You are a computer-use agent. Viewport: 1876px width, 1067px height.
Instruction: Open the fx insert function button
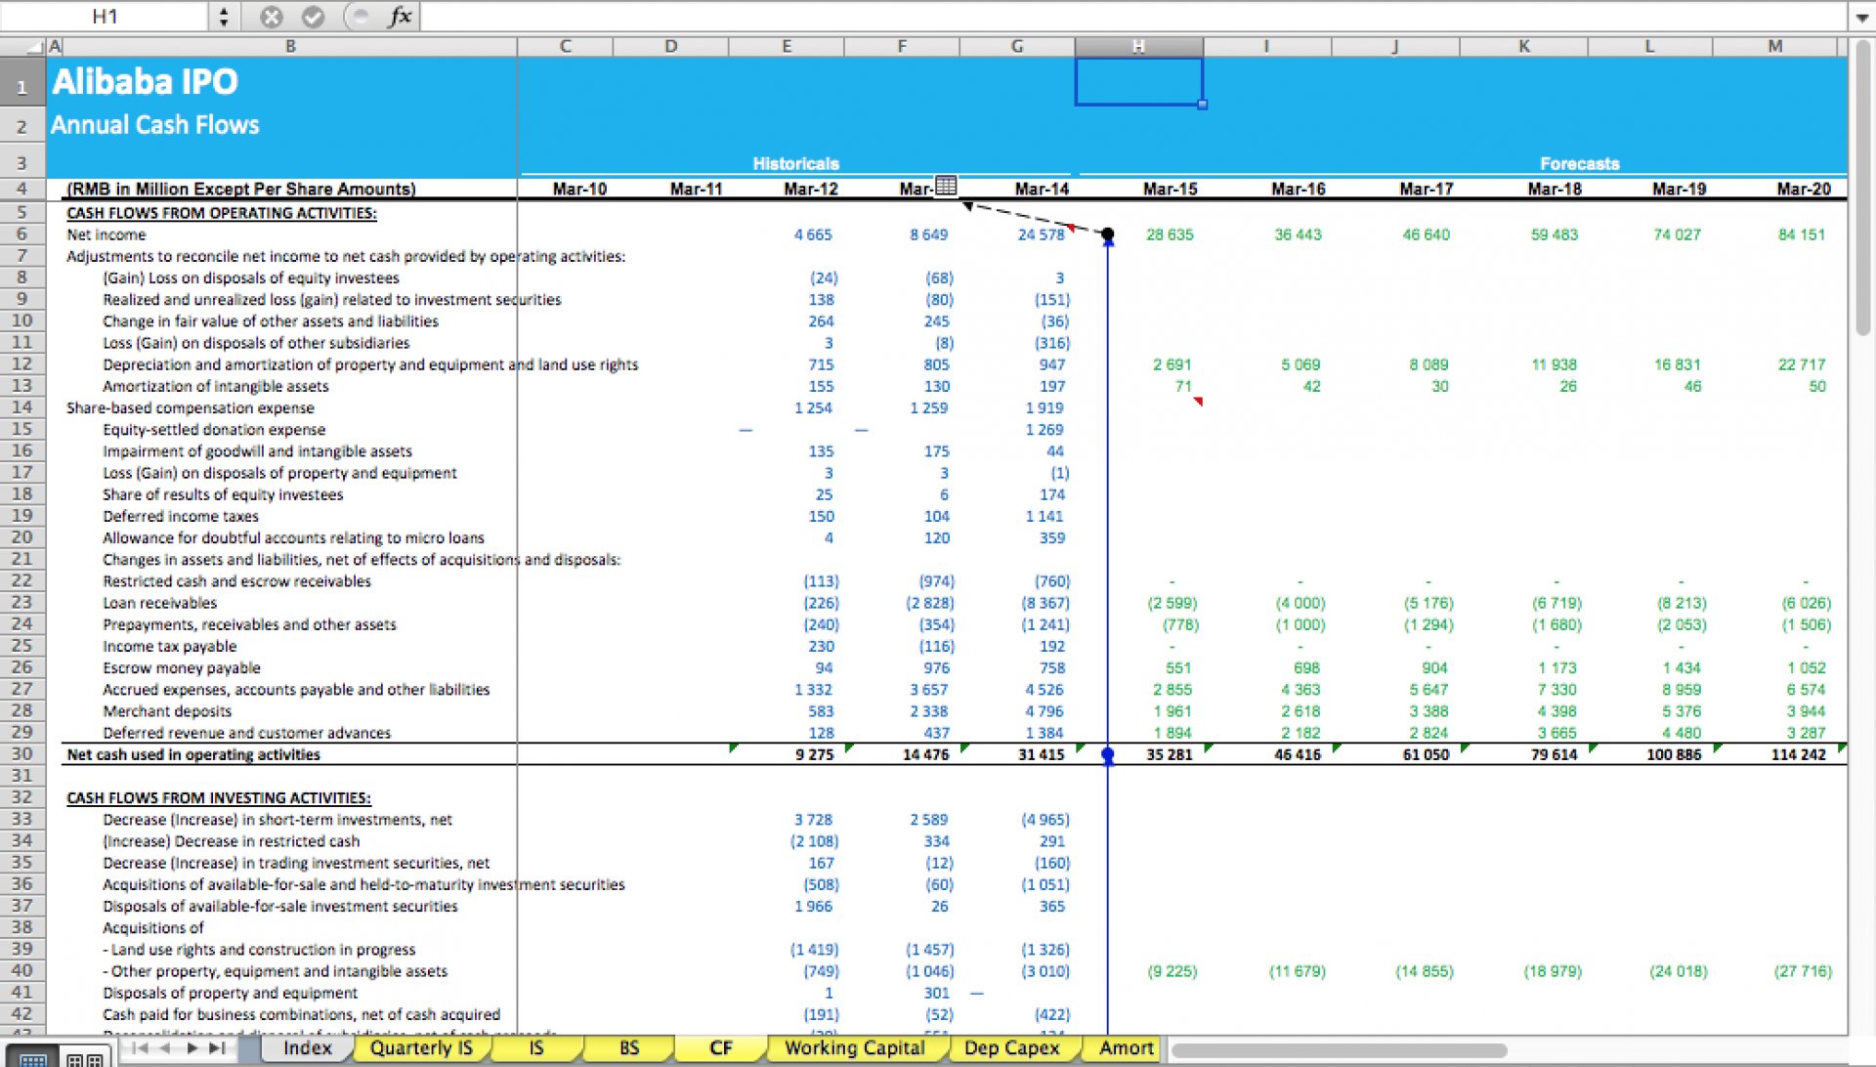click(x=400, y=17)
